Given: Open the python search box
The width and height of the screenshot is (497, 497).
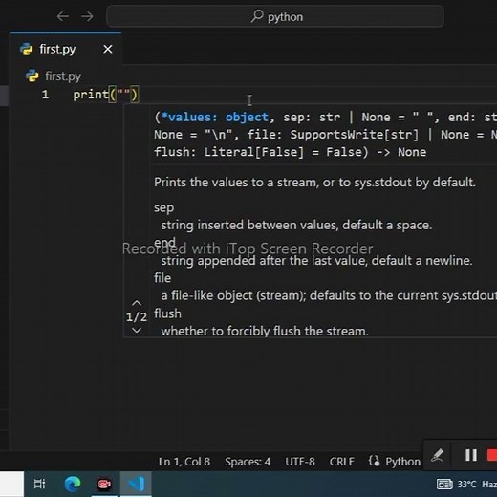Looking at the screenshot, I should [x=275, y=16].
